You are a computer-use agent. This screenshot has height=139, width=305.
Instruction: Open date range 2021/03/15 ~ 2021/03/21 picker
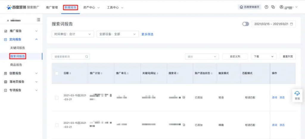(274, 24)
